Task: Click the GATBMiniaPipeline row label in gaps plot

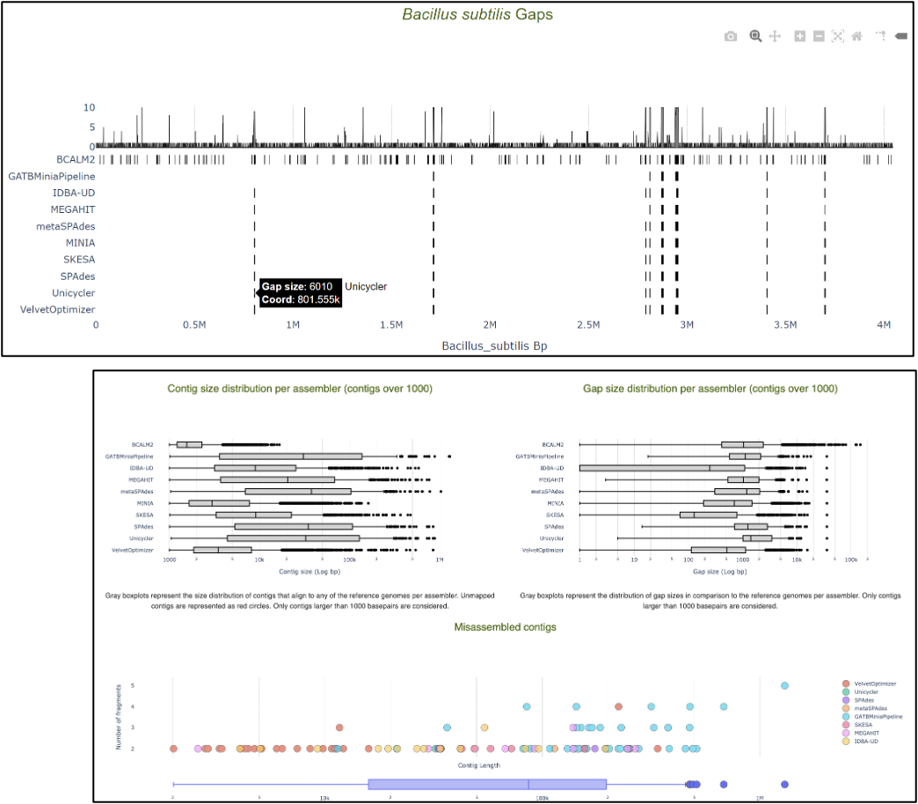Action: click(x=52, y=176)
